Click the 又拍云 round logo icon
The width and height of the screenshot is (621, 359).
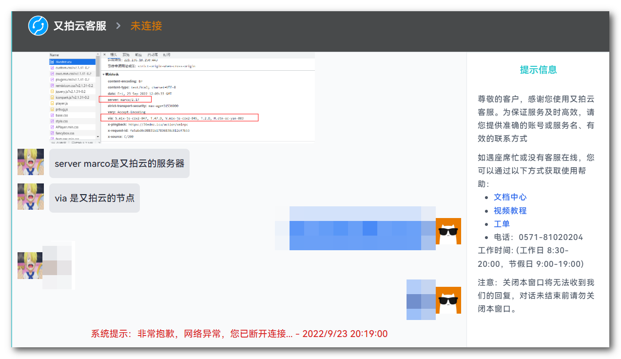[38, 26]
